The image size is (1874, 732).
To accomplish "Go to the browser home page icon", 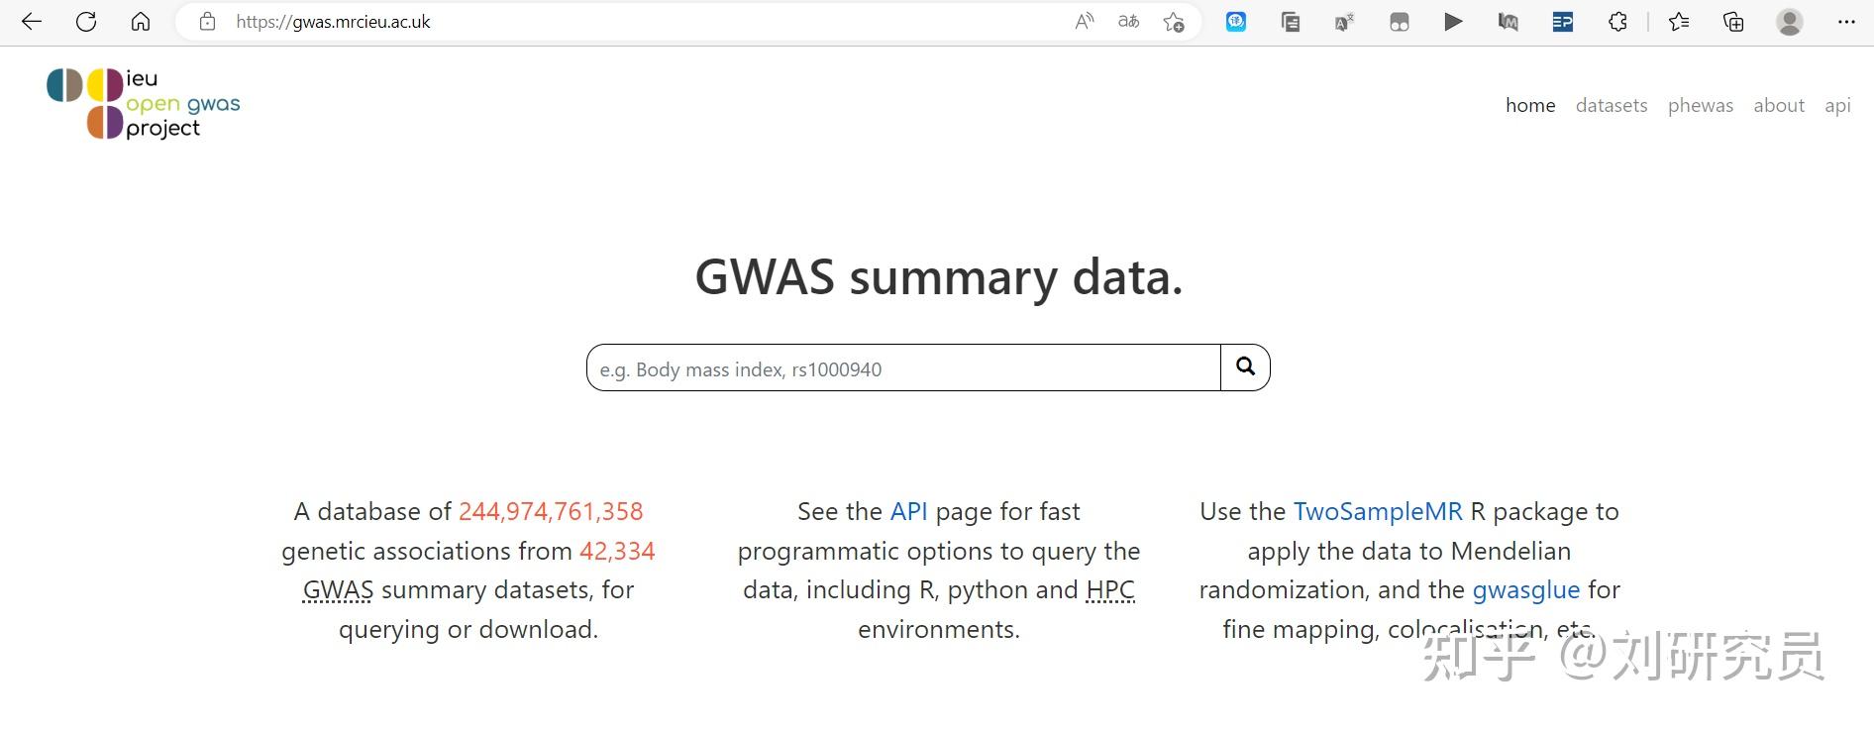I will pos(141,22).
